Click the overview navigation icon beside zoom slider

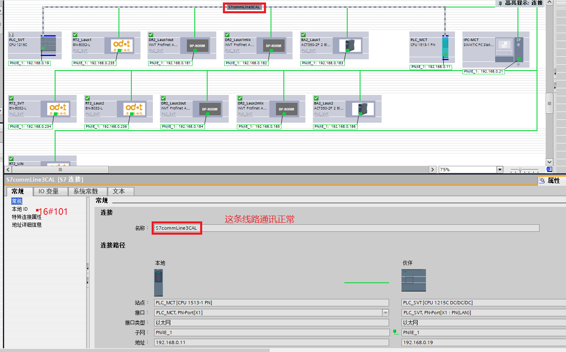click(x=549, y=169)
